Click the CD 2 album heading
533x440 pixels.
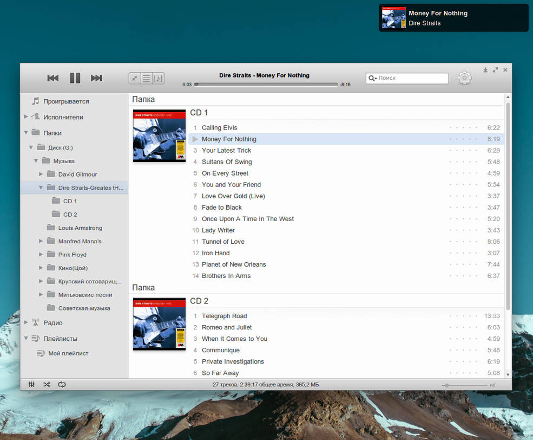coord(199,301)
